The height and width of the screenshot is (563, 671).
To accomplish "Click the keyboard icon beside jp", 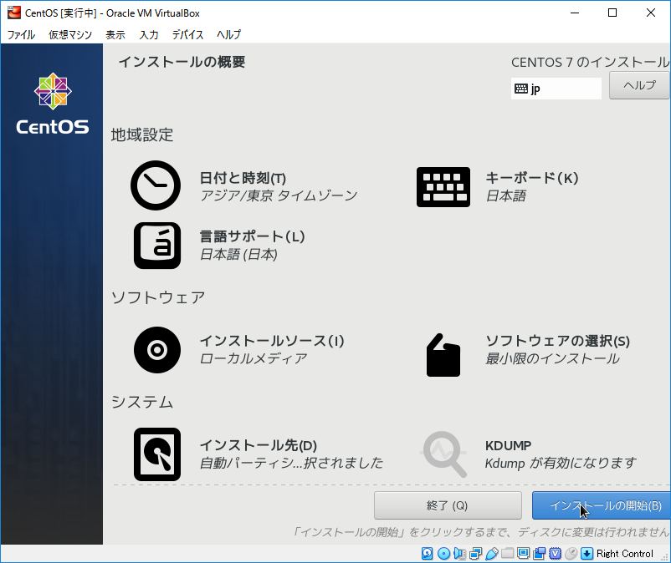I will coord(520,89).
